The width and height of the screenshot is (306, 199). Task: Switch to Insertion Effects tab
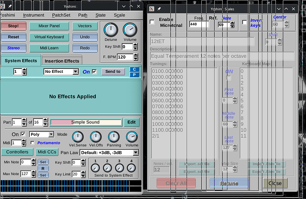coord(62,61)
